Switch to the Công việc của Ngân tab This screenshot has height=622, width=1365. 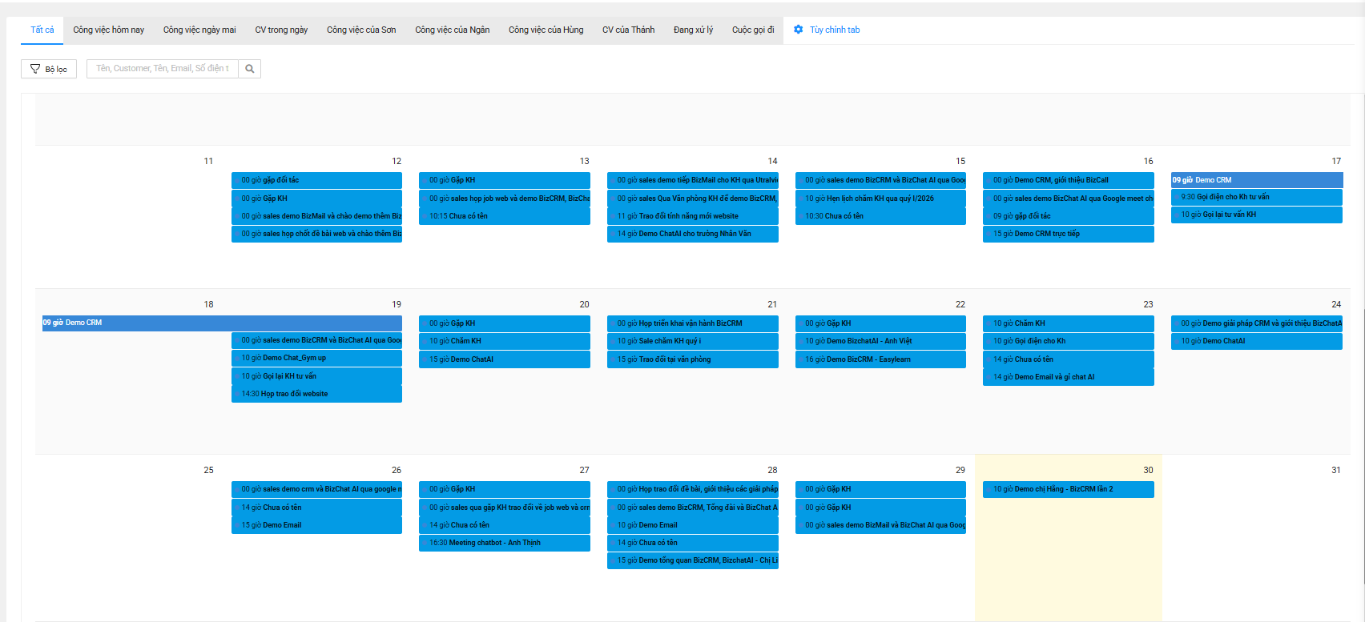[x=452, y=30]
